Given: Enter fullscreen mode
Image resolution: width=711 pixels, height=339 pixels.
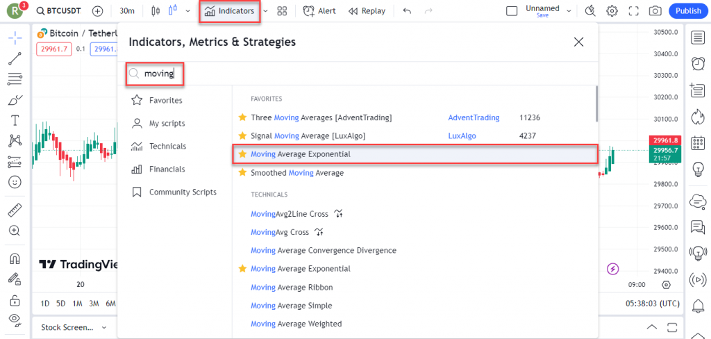Looking at the screenshot, I should click(633, 11).
